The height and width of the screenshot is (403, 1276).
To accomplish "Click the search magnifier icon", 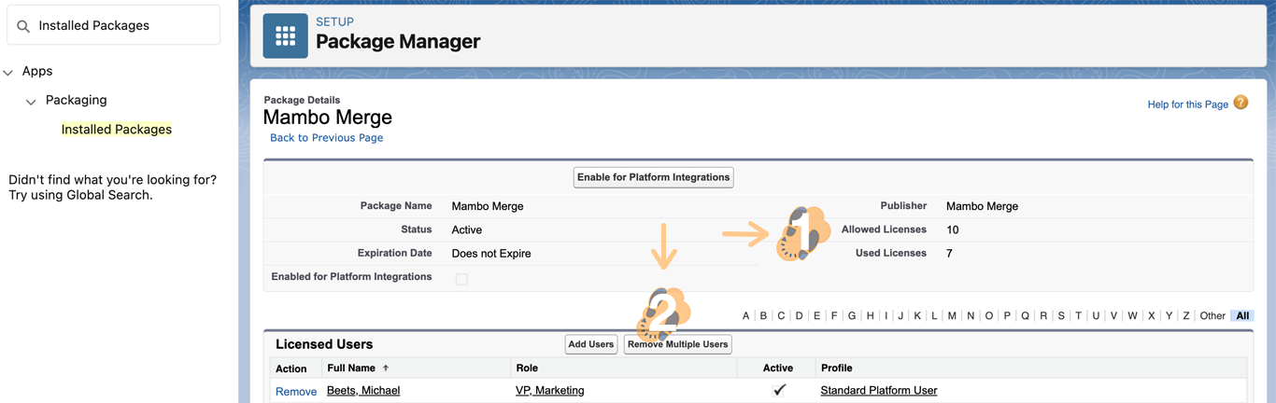I will pyautogui.click(x=23, y=26).
